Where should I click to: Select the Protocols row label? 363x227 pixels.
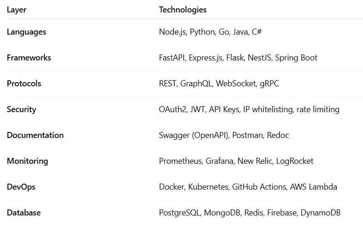(24, 84)
